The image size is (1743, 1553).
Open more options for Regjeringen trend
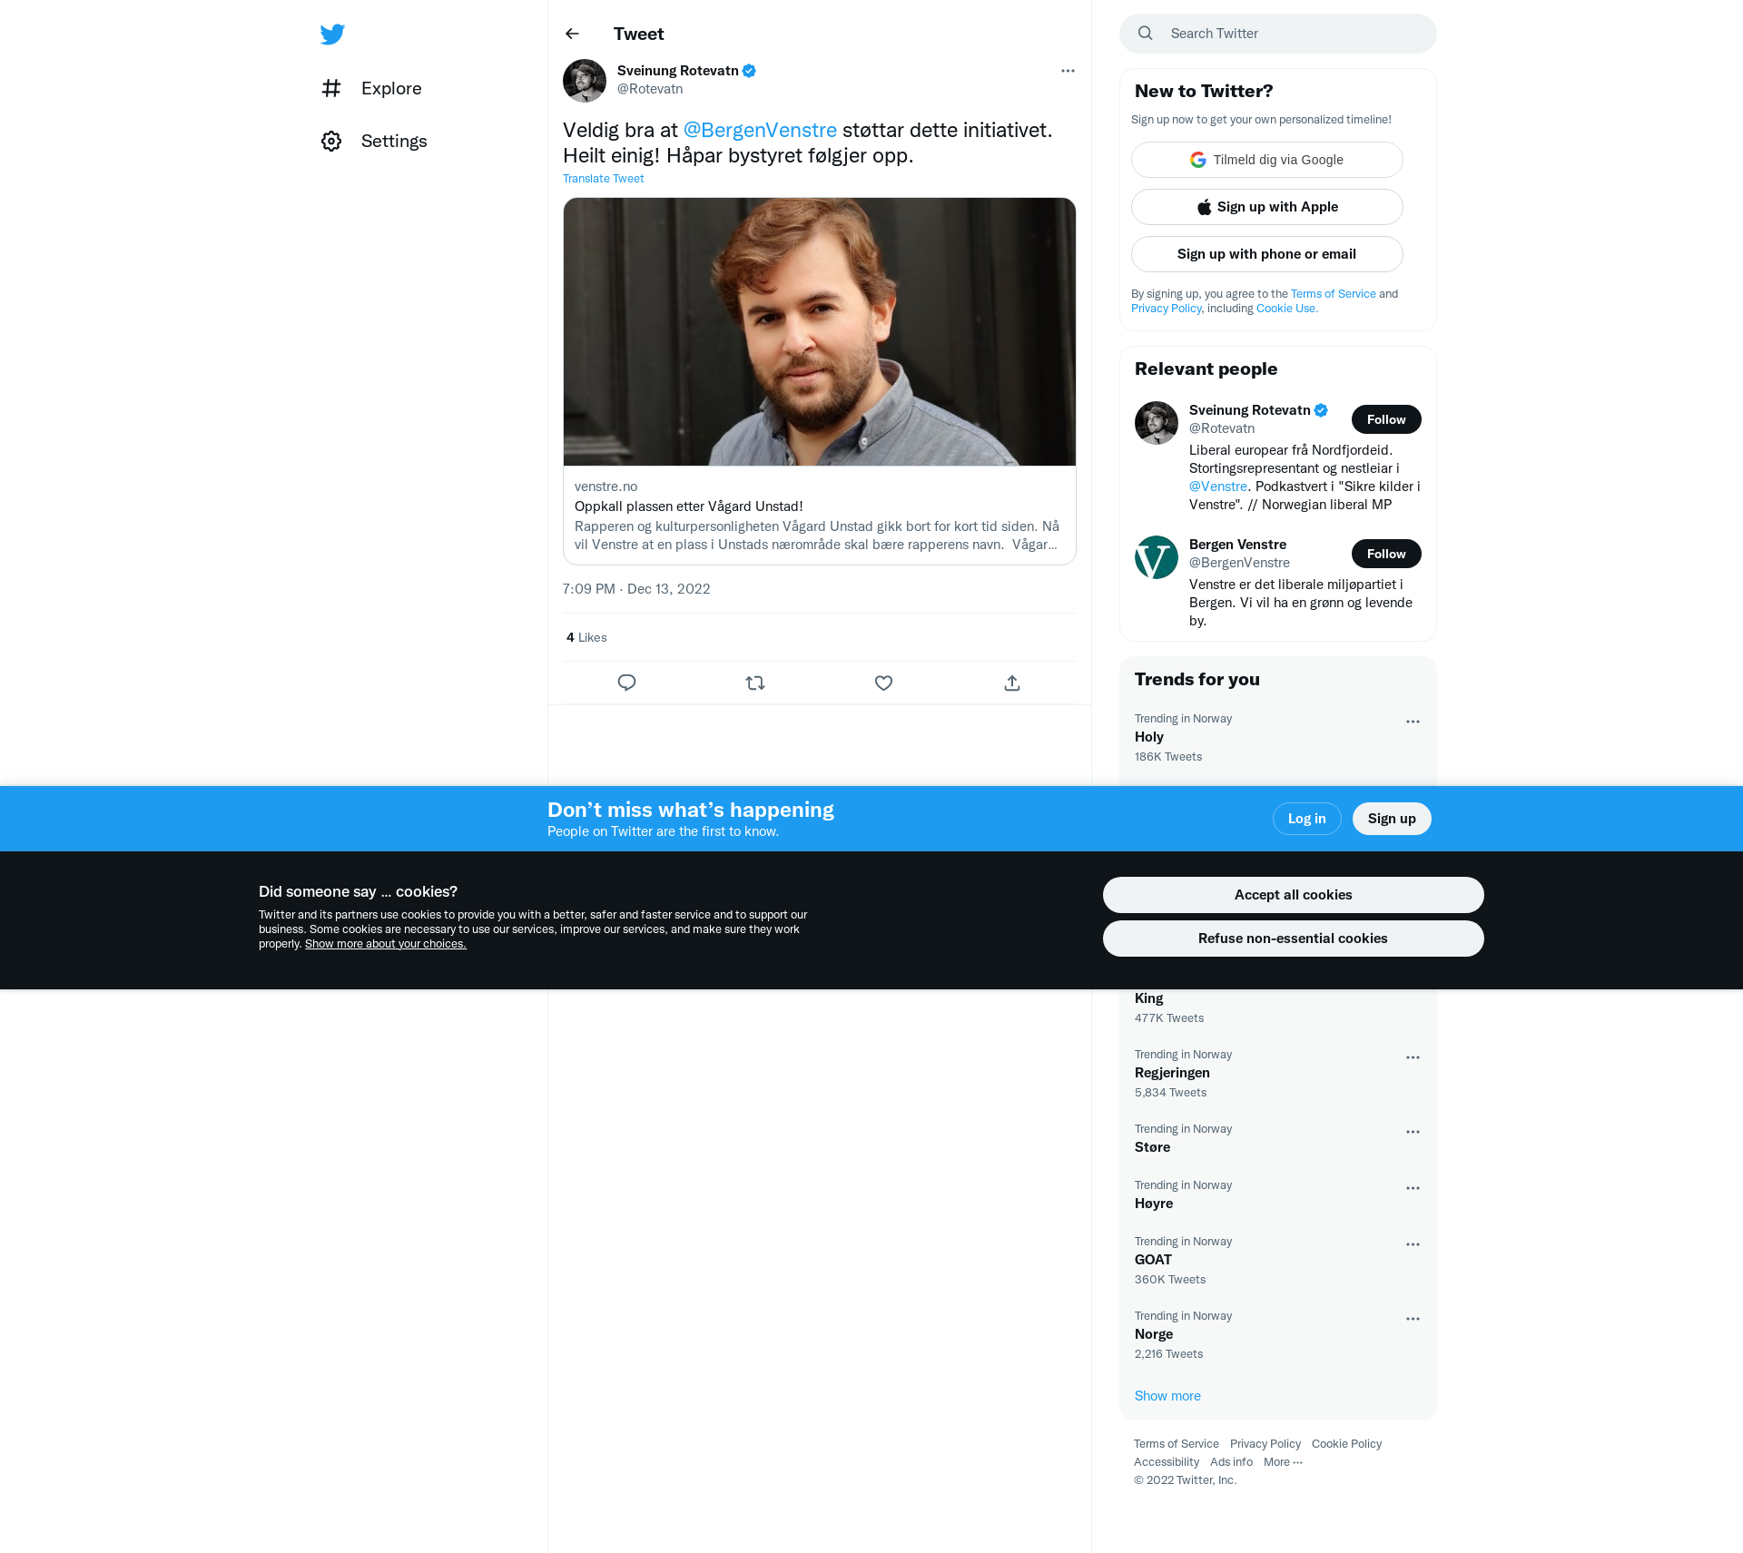pos(1413,1057)
